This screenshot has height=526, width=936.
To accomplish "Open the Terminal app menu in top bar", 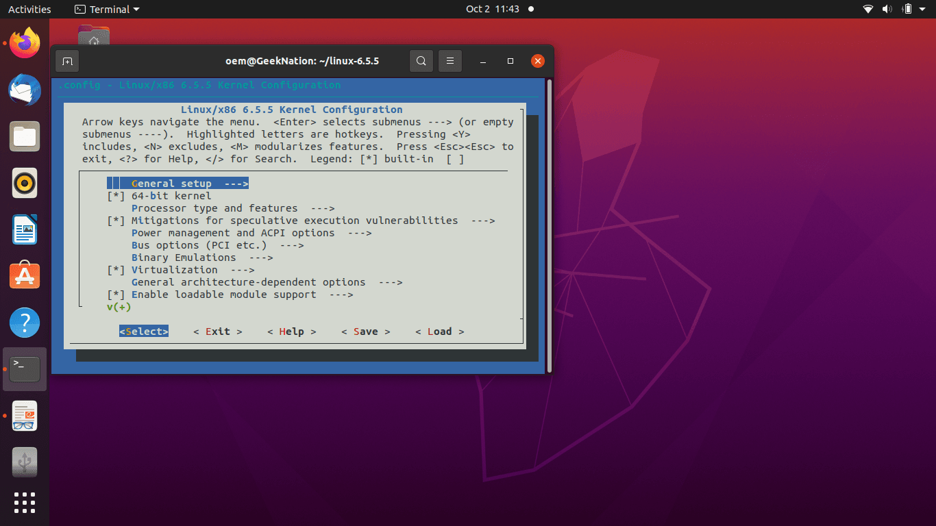I will [107, 9].
